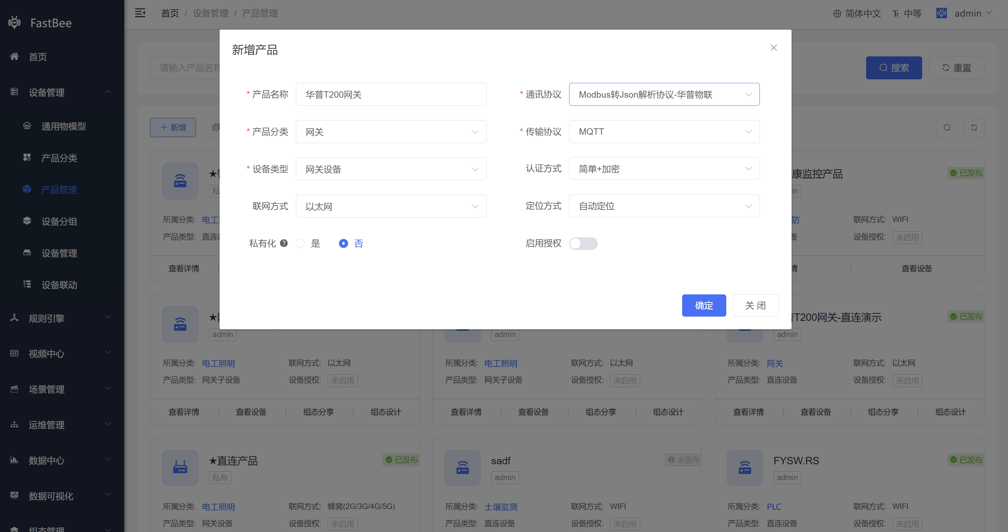Expand the 规则引擎 sidebar menu
The image size is (1008, 532).
coord(62,318)
